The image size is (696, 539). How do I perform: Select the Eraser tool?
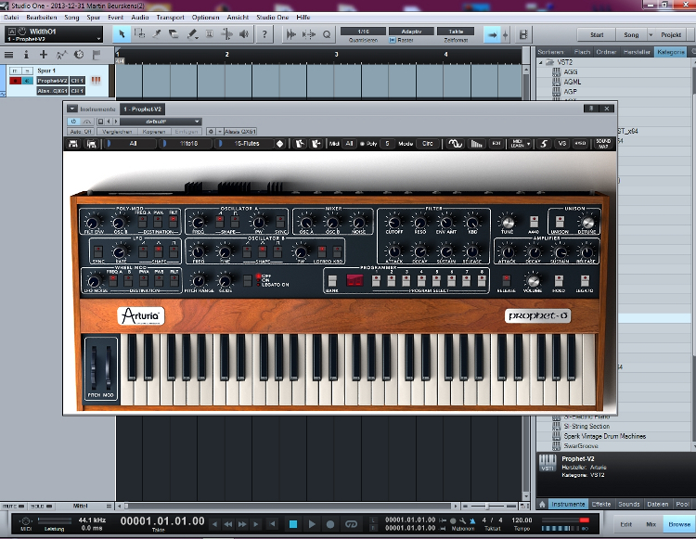174,34
